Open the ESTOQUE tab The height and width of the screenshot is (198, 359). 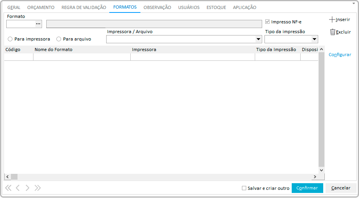pyautogui.click(x=216, y=7)
